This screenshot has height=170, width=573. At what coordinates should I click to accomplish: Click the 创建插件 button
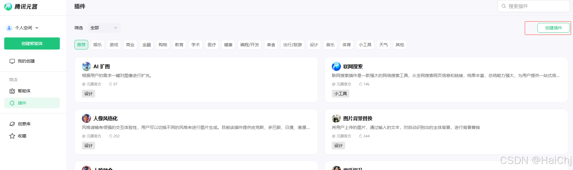554,28
